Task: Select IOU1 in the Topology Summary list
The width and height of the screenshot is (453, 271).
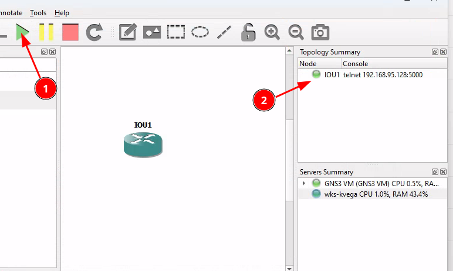Action: 332,74
